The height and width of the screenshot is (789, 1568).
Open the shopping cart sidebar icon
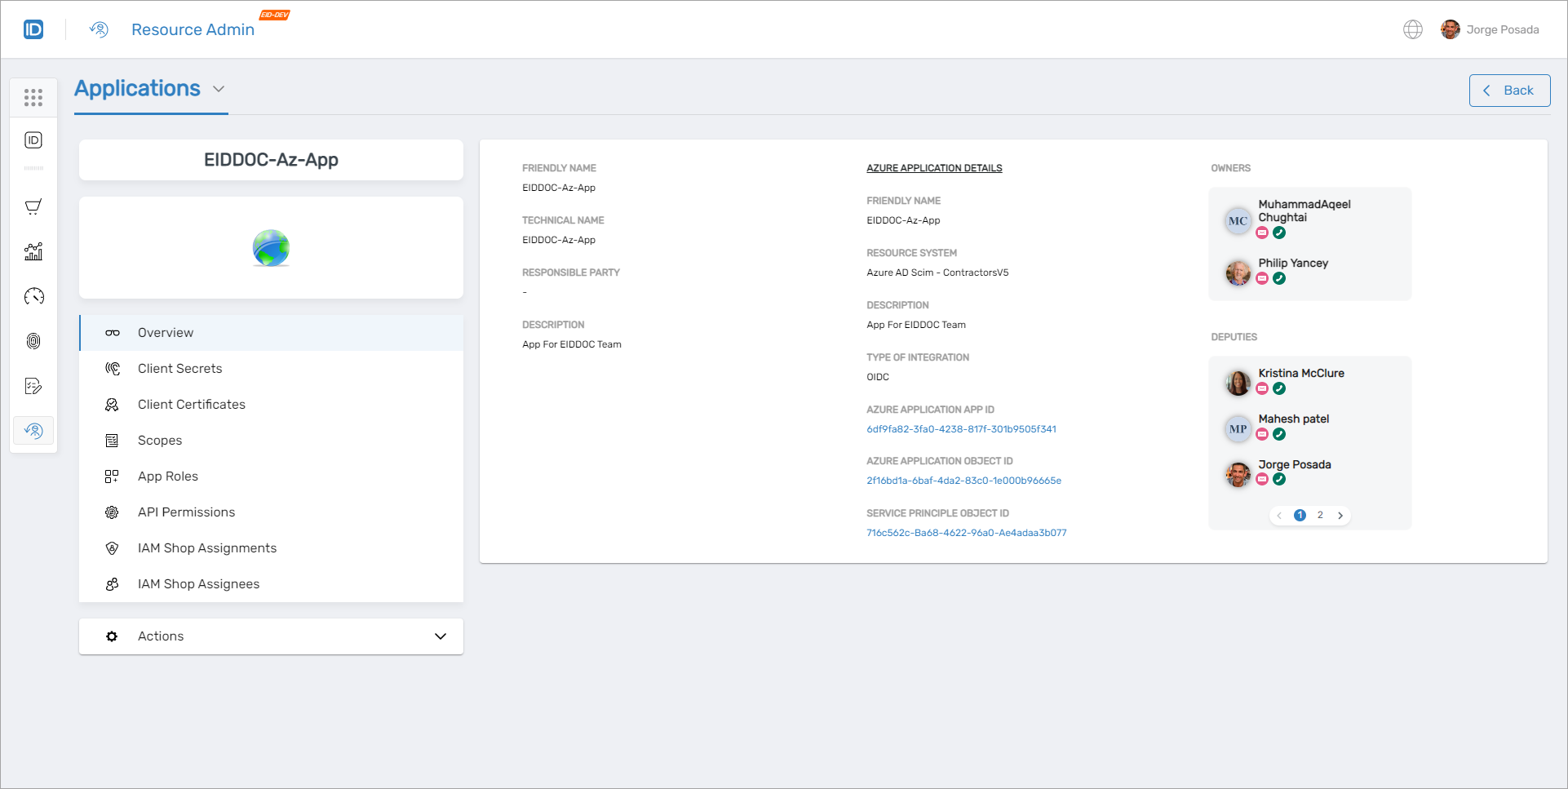pos(33,206)
